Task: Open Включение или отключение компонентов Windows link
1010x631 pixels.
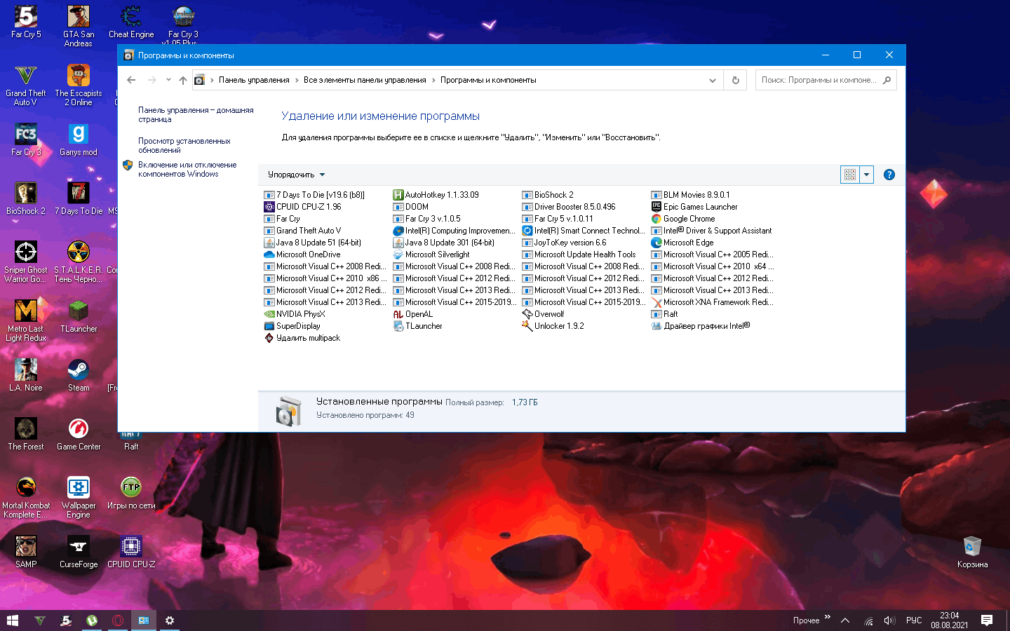Action: [187, 170]
